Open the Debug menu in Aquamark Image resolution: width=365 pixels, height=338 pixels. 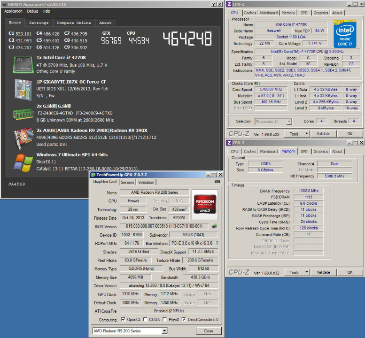32,11
